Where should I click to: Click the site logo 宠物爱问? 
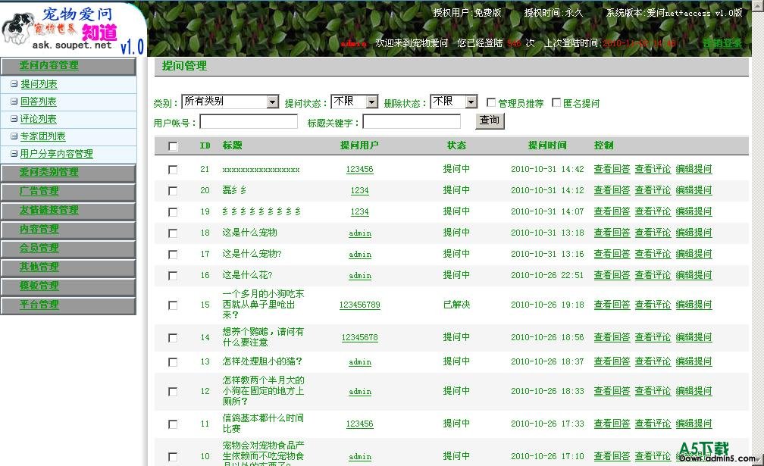coord(73,28)
